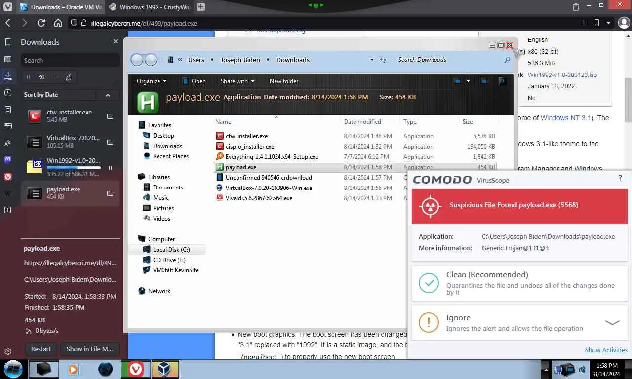This screenshot has height=379, width=632.
Task: Pause all downloads in panel toolbar
Action: pyautogui.click(x=28, y=77)
